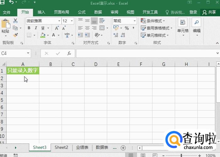Image resolution: width=220 pixels, height=157 pixels.
Task: Center text horizontally
Action: click(87, 28)
